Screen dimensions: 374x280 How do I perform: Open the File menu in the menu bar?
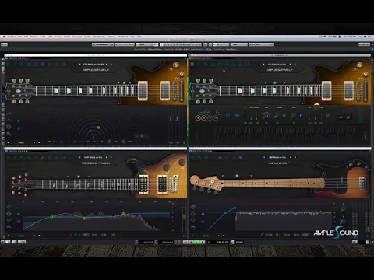pos(20,37)
